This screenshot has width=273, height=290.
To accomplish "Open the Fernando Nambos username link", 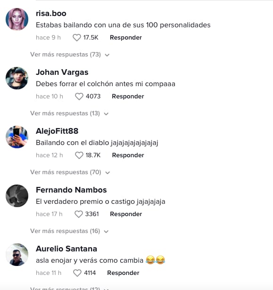I will pos(71,190).
